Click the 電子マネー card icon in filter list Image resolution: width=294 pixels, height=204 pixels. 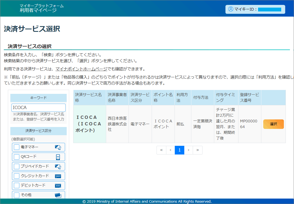click(x=58, y=147)
